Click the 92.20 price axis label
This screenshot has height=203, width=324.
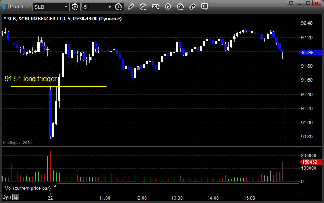(x=307, y=37)
